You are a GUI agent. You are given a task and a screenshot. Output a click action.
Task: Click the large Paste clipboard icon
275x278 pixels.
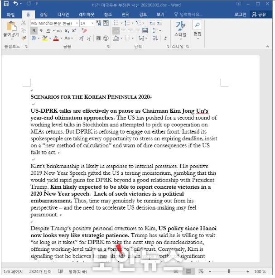click(x=11, y=26)
